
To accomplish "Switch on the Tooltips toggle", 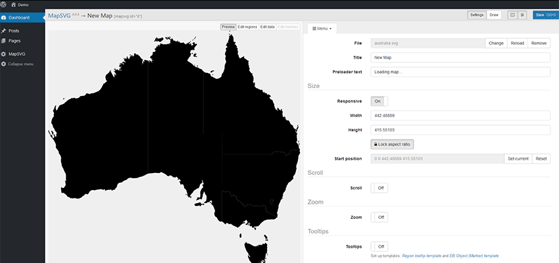I will click(x=379, y=247).
